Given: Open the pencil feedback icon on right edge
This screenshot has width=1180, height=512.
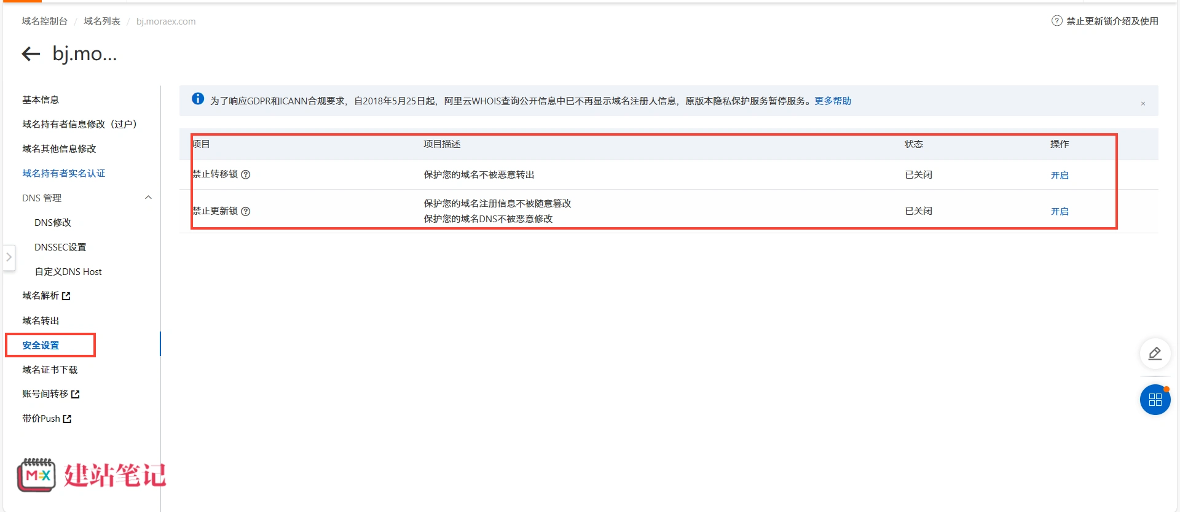Looking at the screenshot, I should pyautogui.click(x=1155, y=354).
